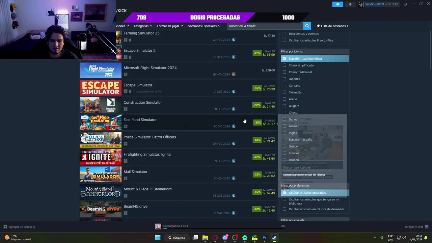Click Buscar en la tienda search field

[x=265, y=26]
